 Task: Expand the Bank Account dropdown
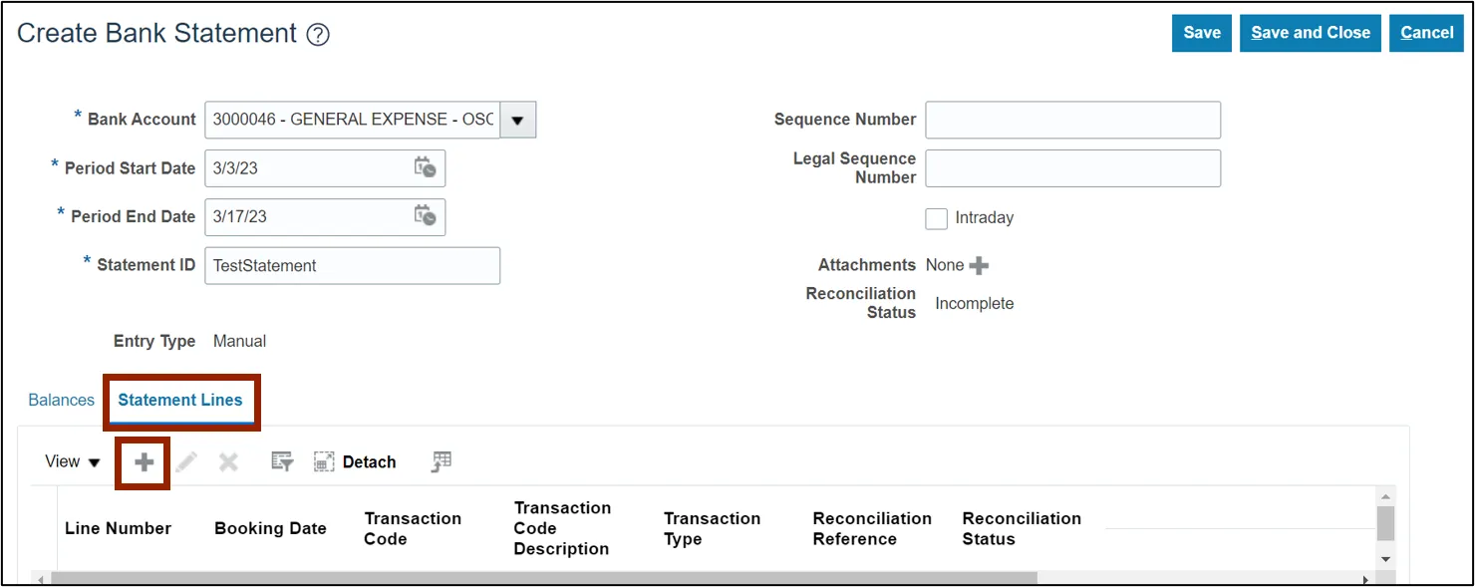[517, 121]
